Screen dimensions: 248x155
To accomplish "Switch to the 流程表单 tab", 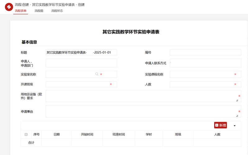I will point(20,11).
